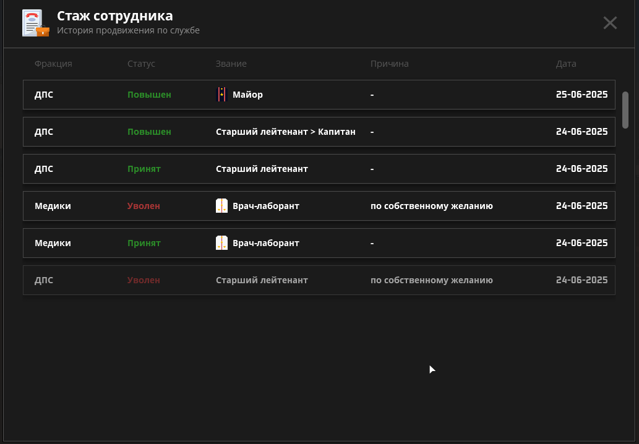Click Врач-лаборант text in Уволен row
The image size is (639, 444).
pyautogui.click(x=266, y=206)
